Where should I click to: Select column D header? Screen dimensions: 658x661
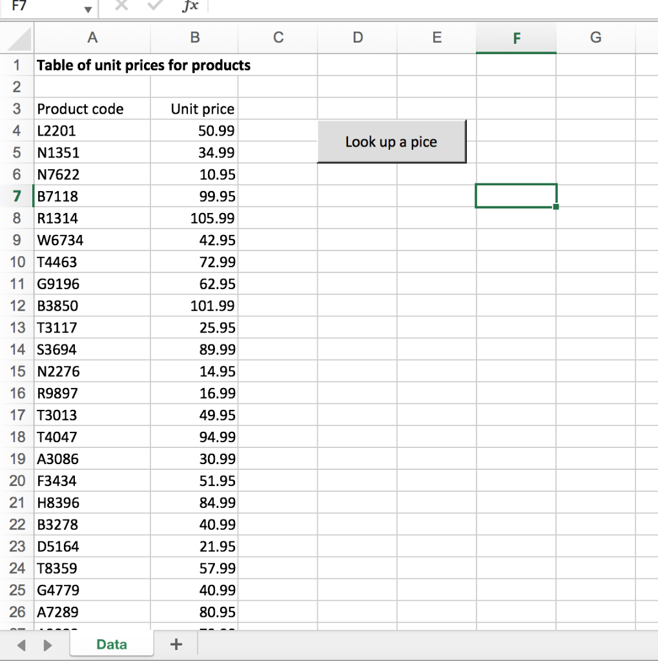tap(357, 38)
